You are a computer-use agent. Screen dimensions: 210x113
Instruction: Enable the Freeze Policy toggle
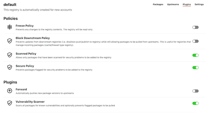pyautogui.click(x=195, y=27)
